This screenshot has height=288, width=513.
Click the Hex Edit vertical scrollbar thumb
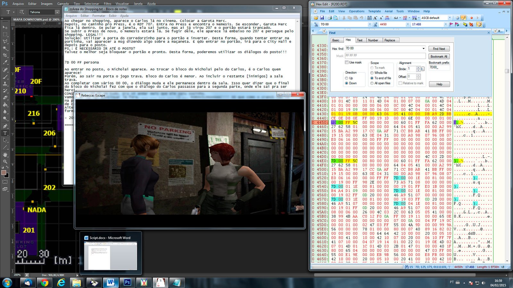[x=507, y=71]
